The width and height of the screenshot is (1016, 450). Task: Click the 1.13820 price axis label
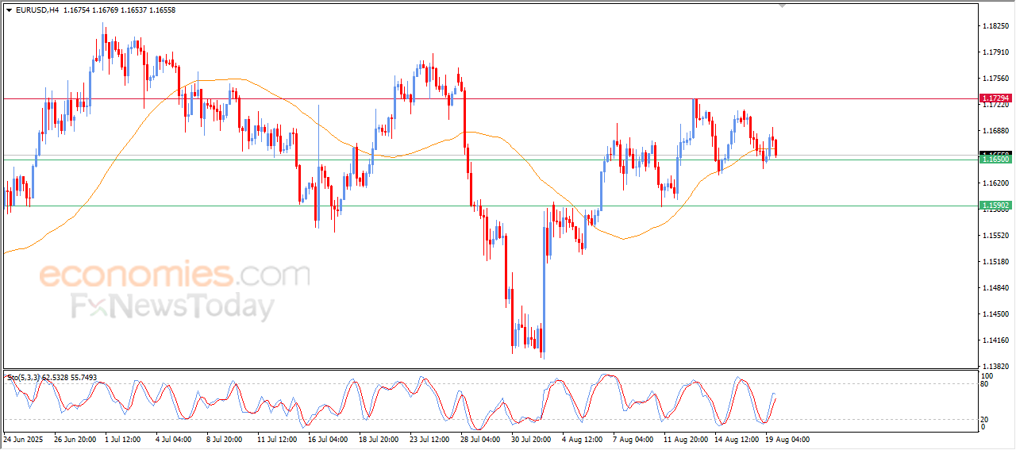(x=995, y=367)
